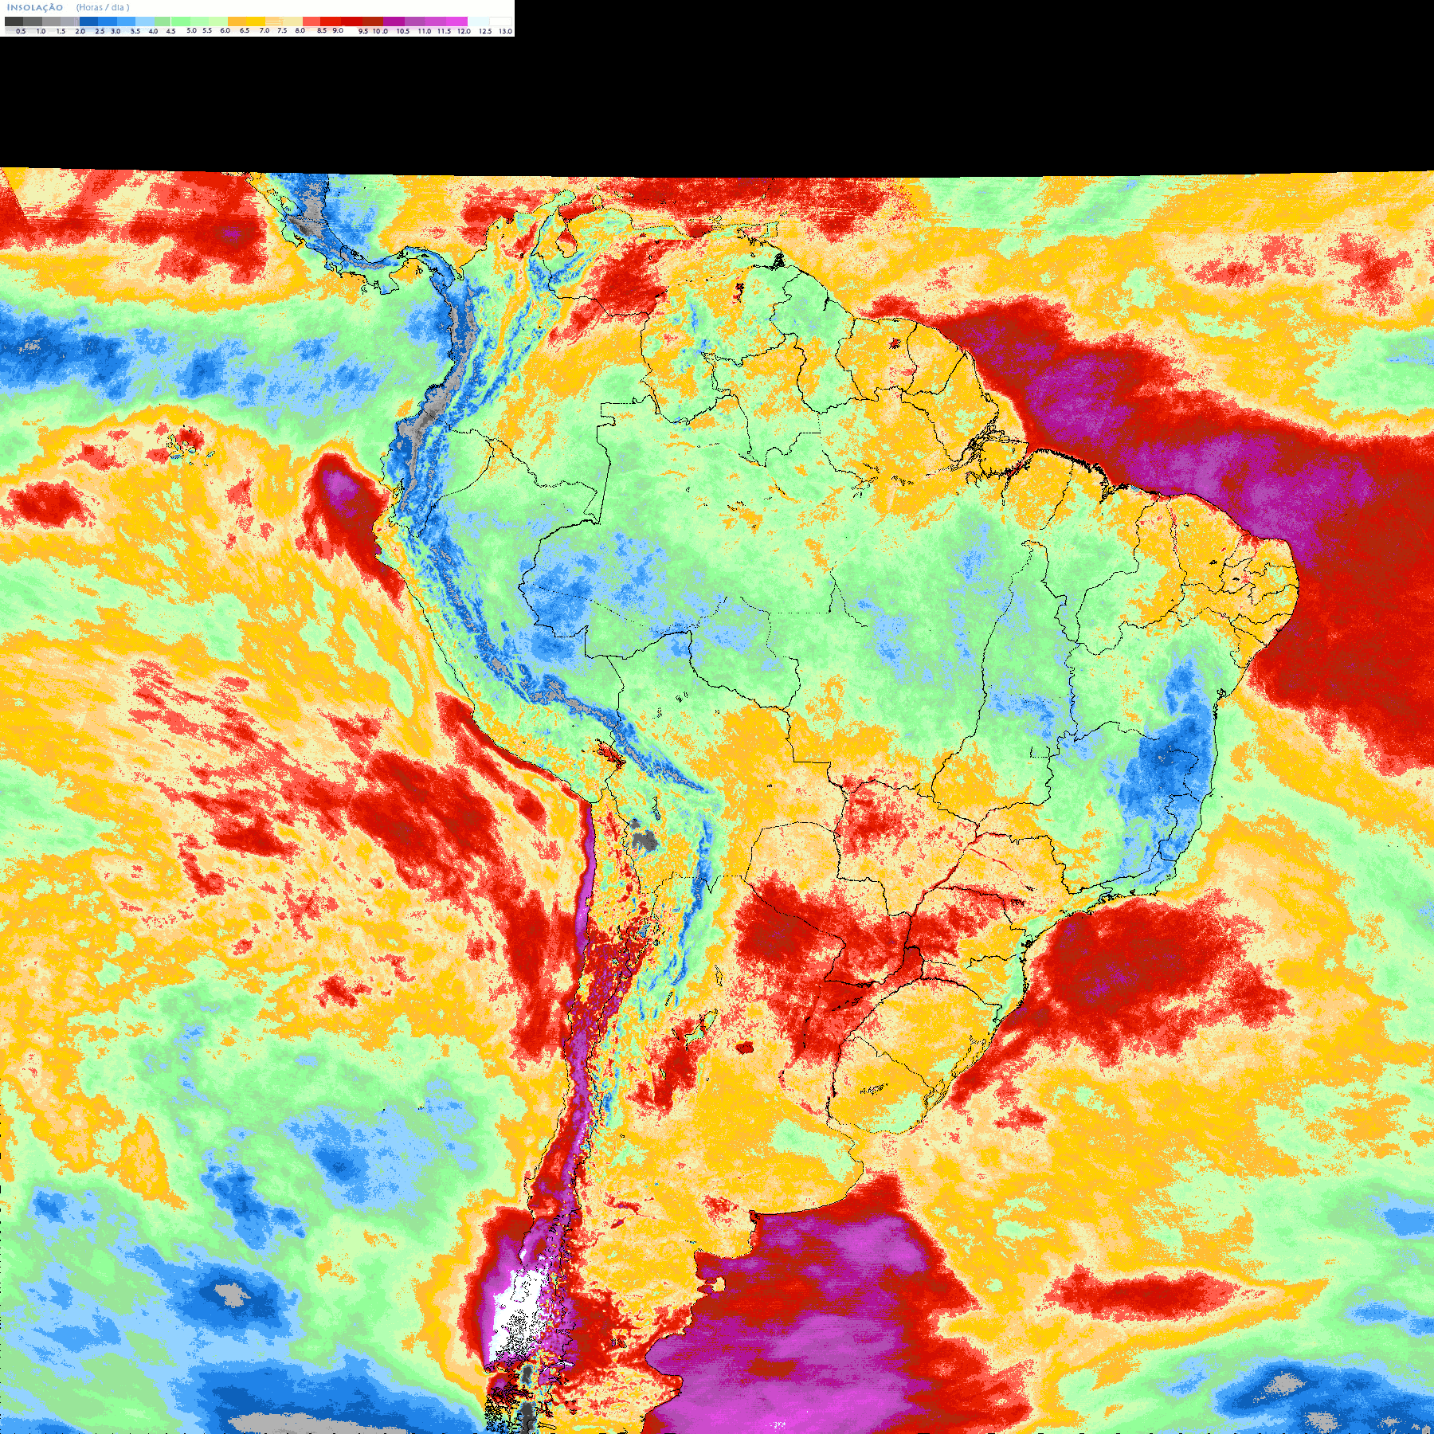Select the darkest gray swatch starting the legend

pyautogui.click(x=14, y=22)
